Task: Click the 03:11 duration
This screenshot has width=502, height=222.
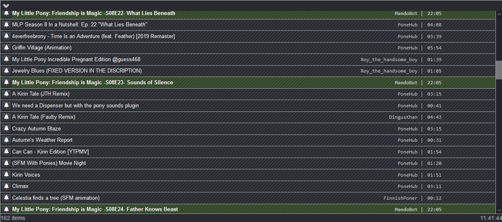Action: 434,186
